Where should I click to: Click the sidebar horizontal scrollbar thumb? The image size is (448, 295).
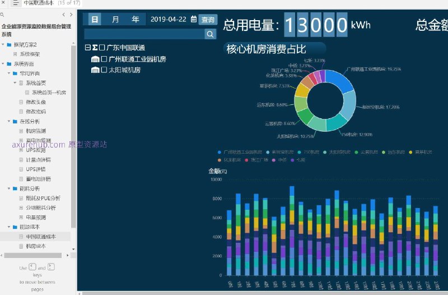coord(33,255)
